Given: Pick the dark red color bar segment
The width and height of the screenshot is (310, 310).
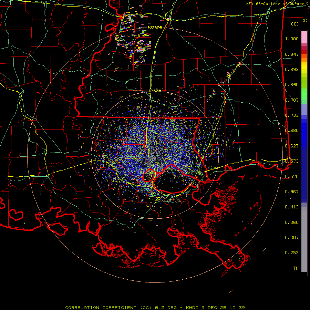Looking at the screenshot, I should click(304, 52).
